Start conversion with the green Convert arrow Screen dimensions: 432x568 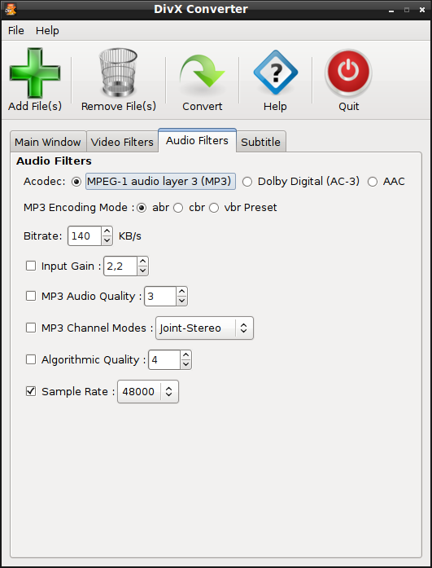[x=202, y=72]
